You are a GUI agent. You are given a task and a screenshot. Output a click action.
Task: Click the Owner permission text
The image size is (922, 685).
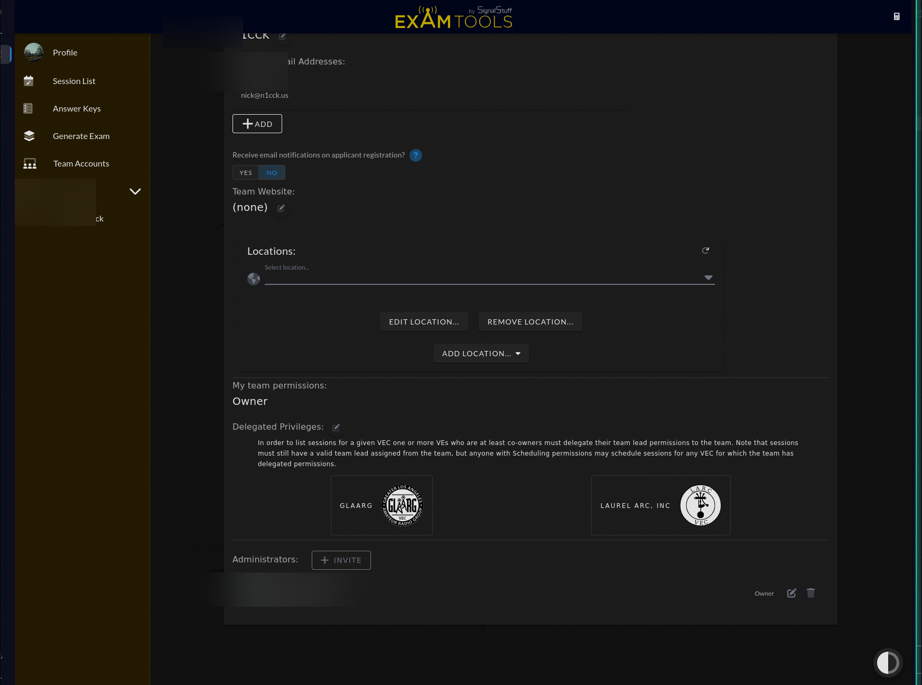[x=250, y=401]
